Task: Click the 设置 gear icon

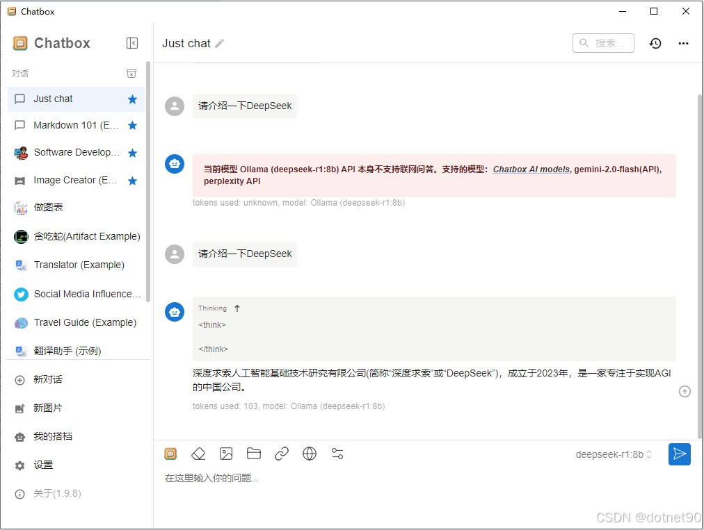Action: click(x=19, y=466)
